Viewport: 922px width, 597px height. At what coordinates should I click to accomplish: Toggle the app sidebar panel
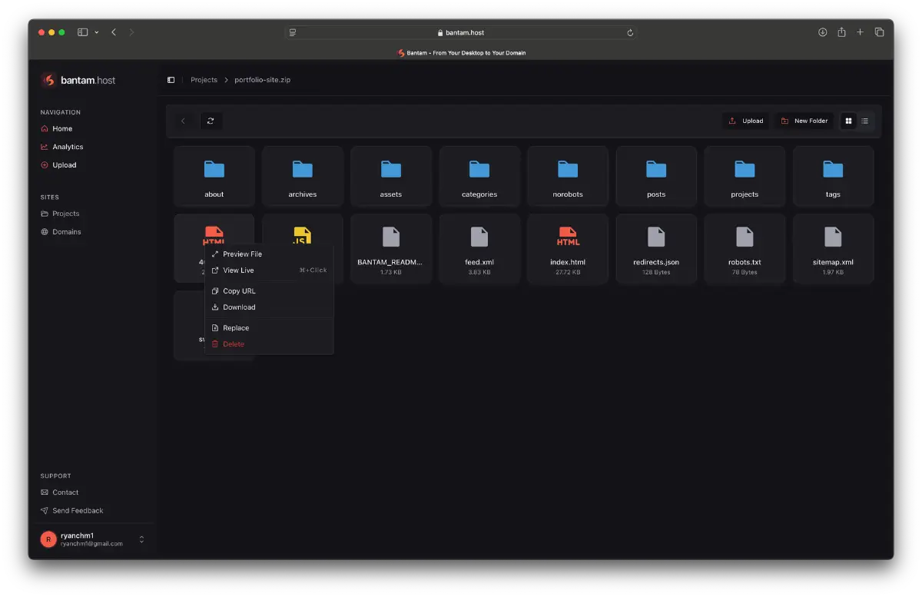tap(171, 80)
